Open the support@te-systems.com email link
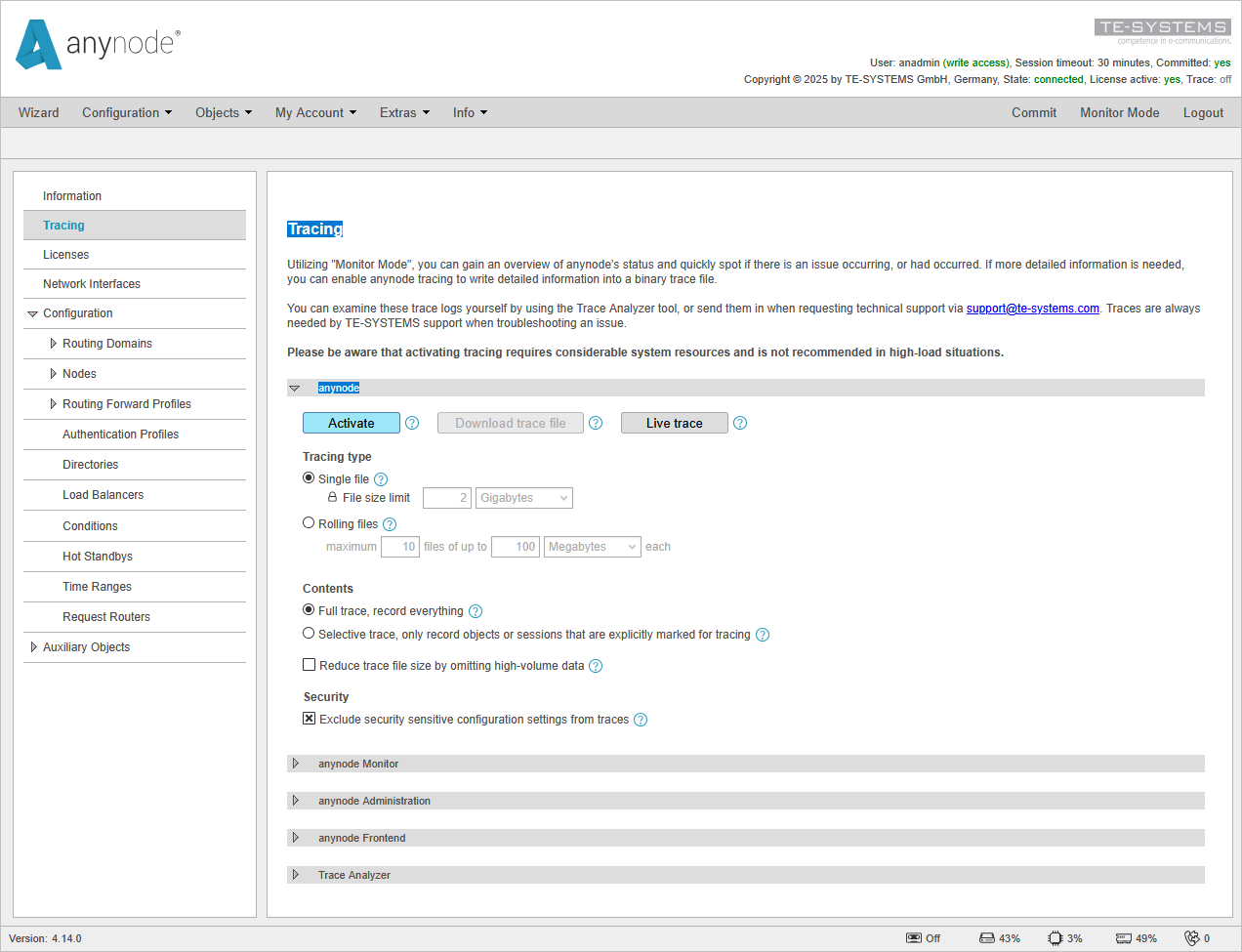 pyautogui.click(x=1032, y=308)
